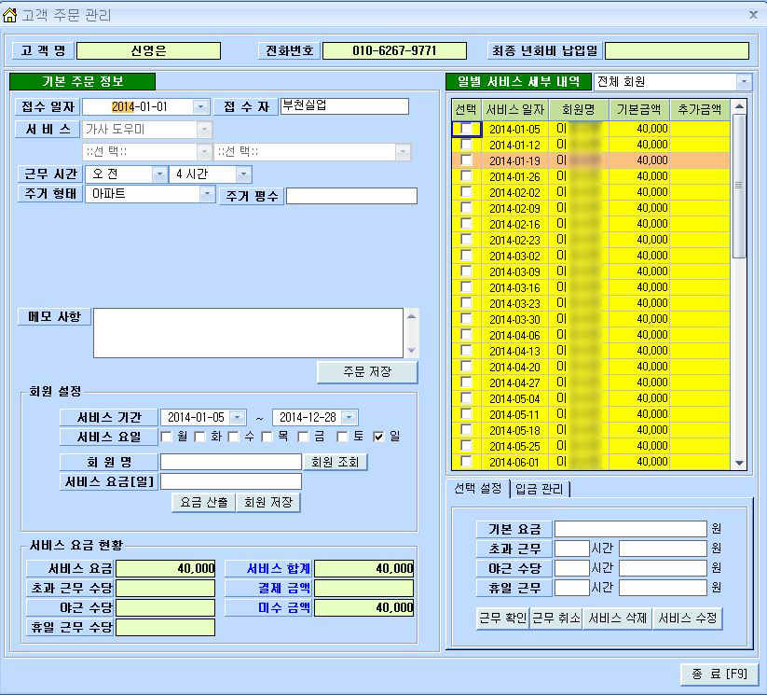The image size is (767, 695).
Task: Click the 근무 확인 button
Action: pyautogui.click(x=503, y=619)
